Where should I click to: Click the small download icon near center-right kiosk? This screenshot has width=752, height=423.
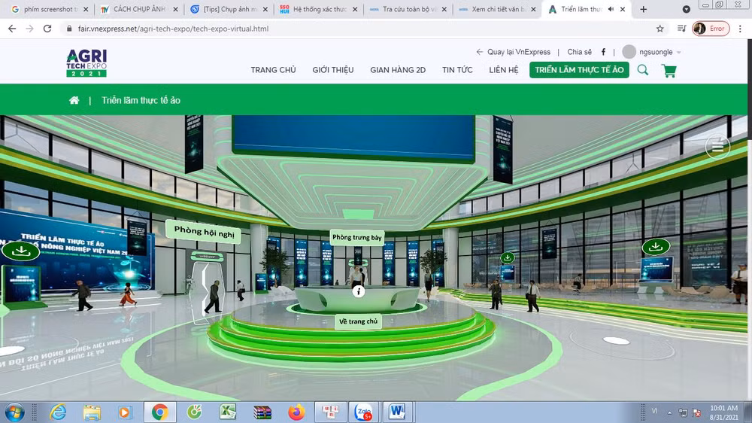coord(508,258)
